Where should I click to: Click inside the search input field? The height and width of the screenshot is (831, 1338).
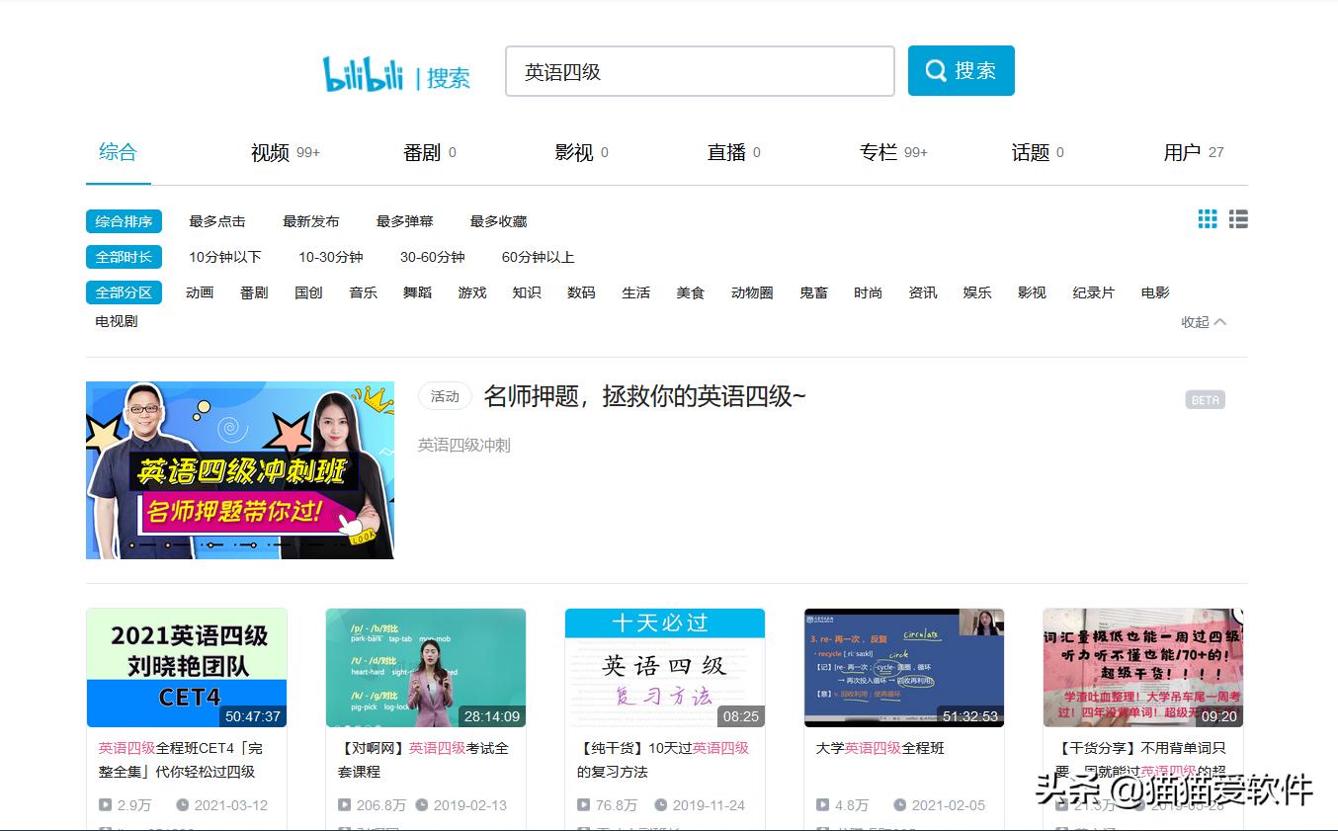tap(700, 70)
